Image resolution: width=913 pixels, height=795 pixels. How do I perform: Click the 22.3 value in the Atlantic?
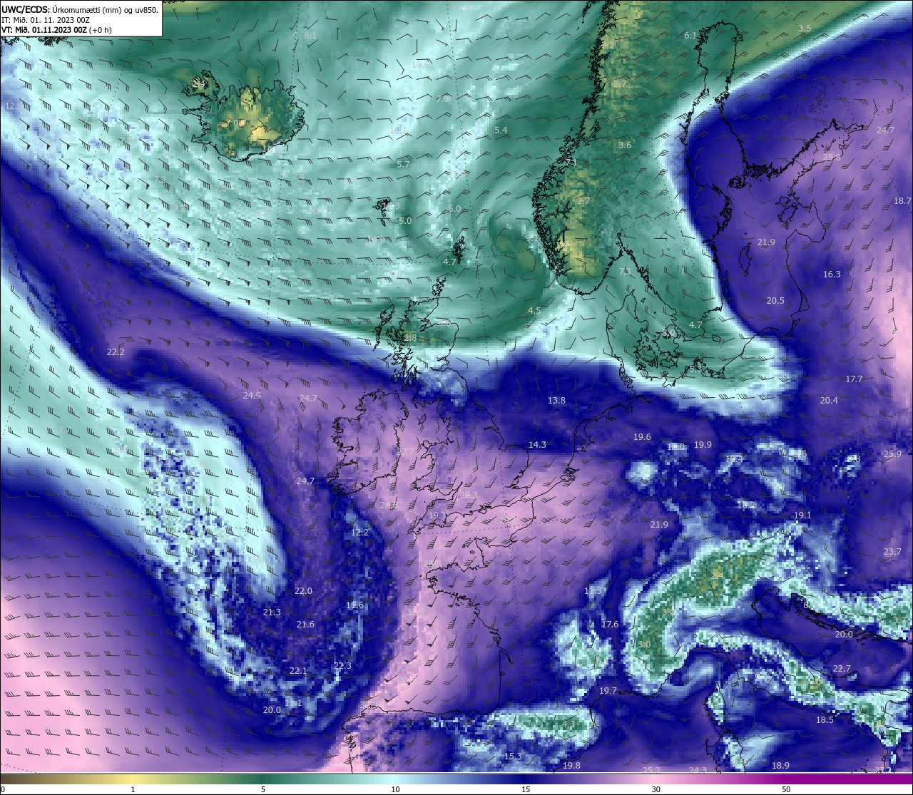click(342, 666)
